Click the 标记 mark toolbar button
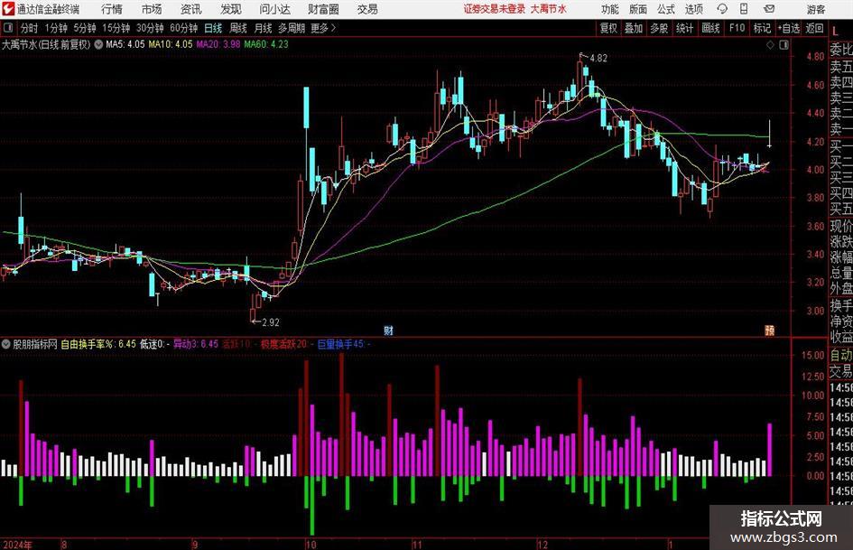Image resolution: width=853 pixels, height=550 pixels. tap(762, 28)
